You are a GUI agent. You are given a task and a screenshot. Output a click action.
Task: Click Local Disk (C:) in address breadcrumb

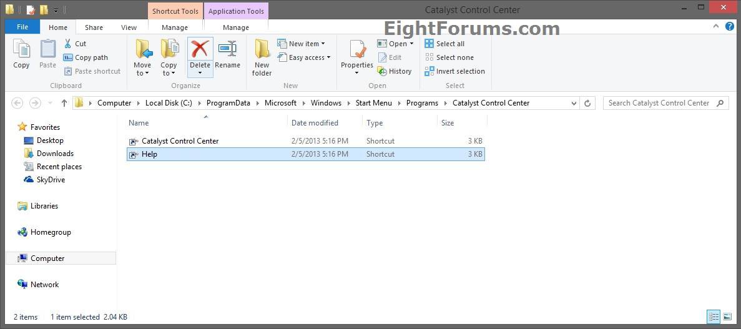169,103
